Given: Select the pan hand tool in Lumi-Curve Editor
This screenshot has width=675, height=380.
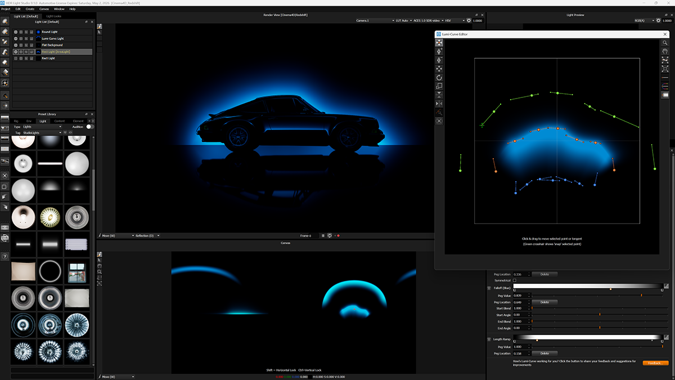Looking at the screenshot, I should click(x=665, y=51).
